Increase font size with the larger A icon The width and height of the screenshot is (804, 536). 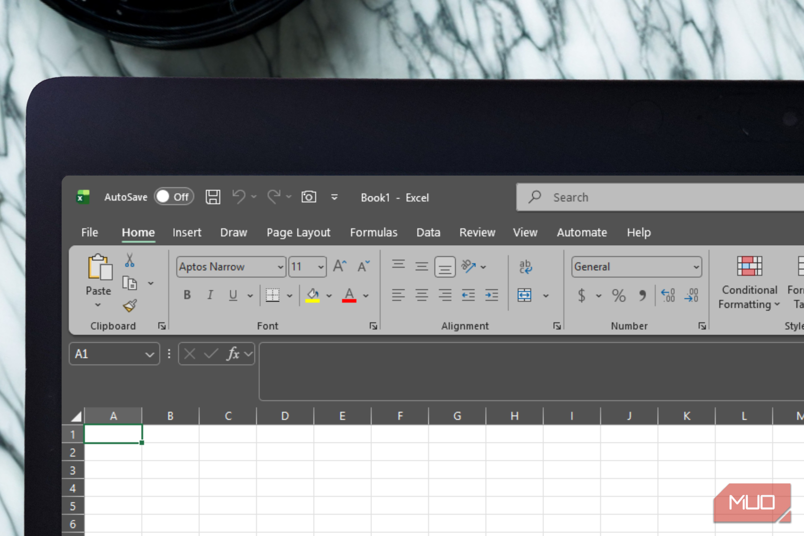click(x=340, y=266)
